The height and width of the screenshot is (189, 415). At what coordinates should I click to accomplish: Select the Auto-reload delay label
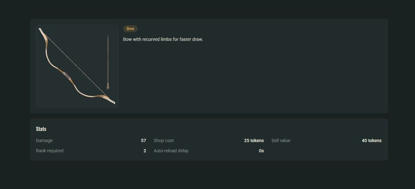pyautogui.click(x=171, y=151)
